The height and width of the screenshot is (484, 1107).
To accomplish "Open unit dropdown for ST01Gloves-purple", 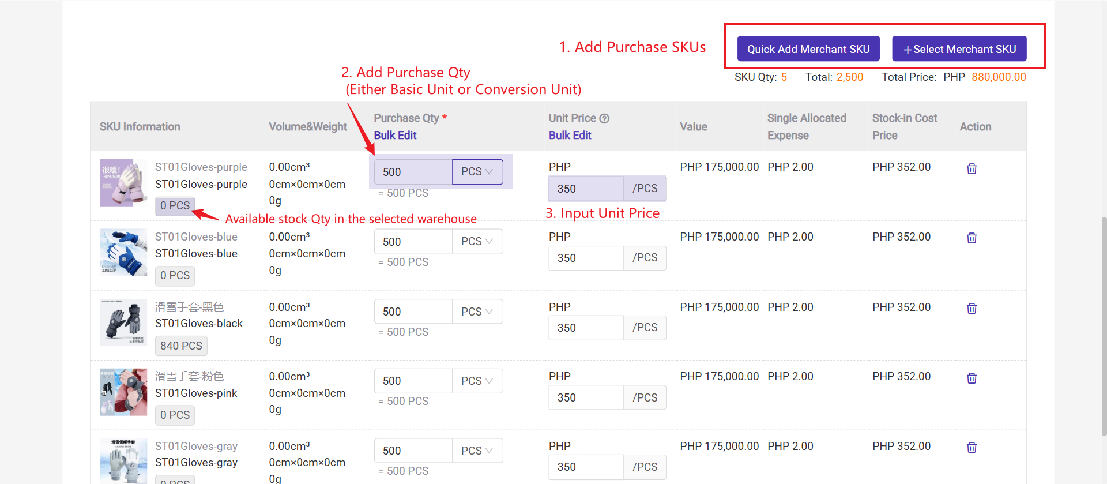I will point(477,172).
